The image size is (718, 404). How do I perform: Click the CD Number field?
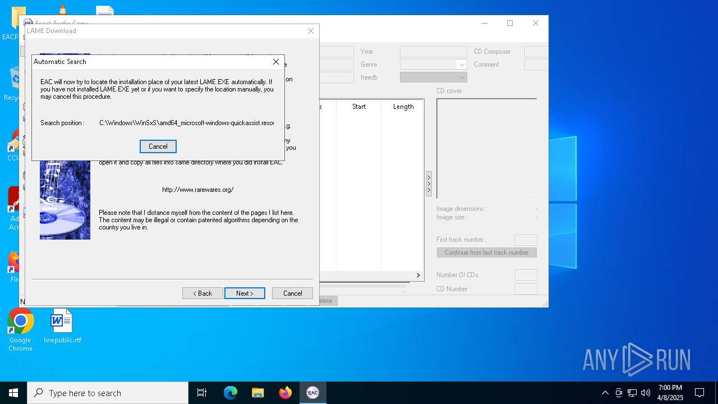tap(526, 289)
